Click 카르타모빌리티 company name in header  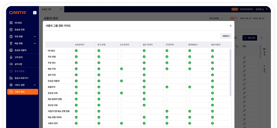(x=246, y=9)
